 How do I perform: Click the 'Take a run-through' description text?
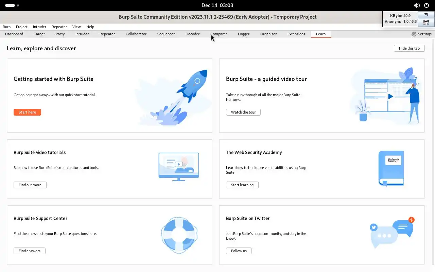pos(263,97)
